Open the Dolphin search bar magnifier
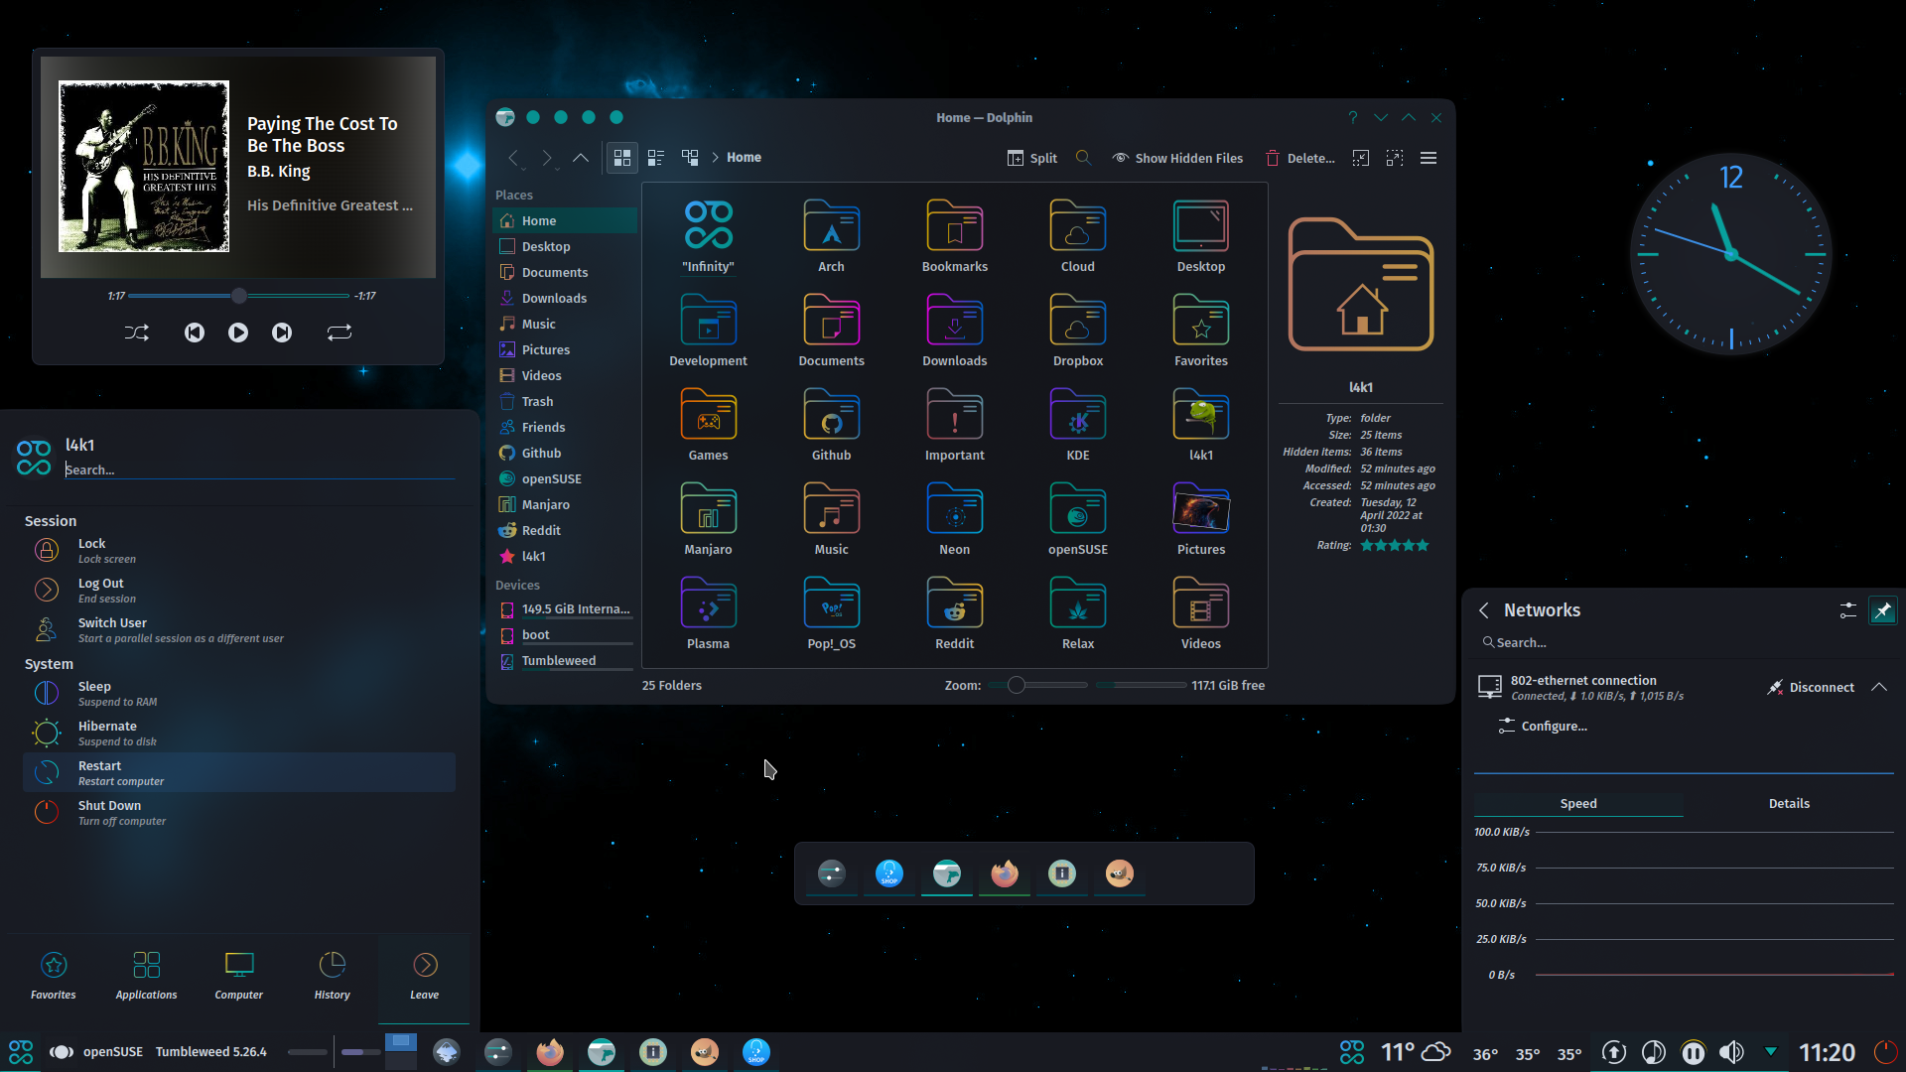The height and width of the screenshot is (1072, 1906). pyautogui.click(x=1083, y=157)
